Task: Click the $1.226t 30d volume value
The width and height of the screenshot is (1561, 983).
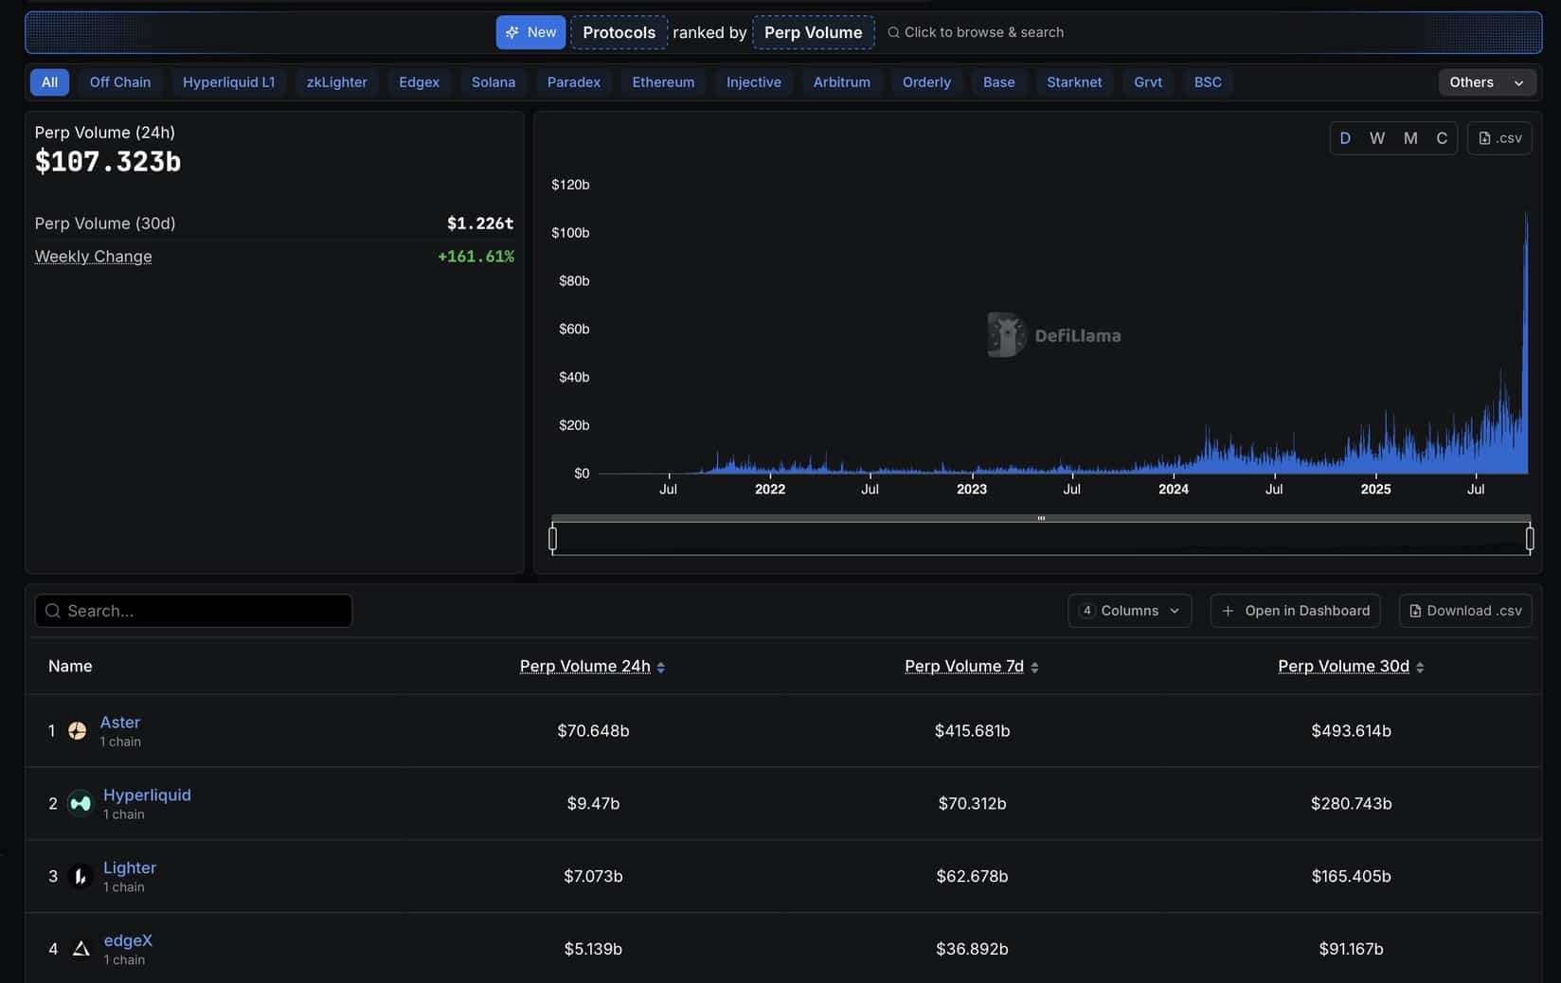Action: pos(480,223)
